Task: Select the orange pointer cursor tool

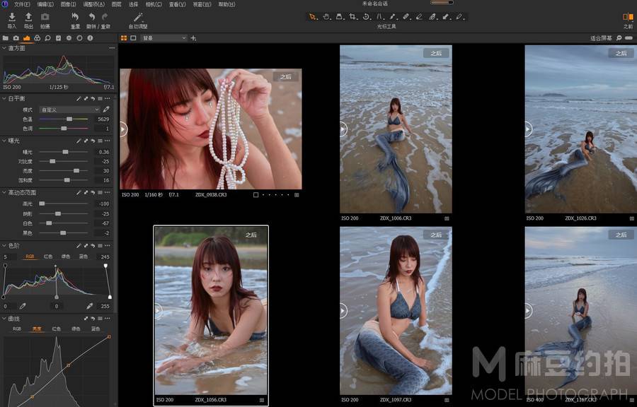Action: [312, 17]
